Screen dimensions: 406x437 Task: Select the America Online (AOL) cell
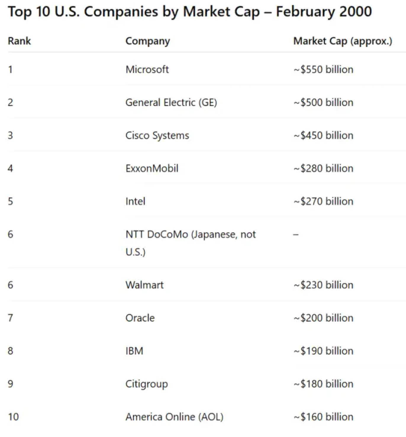click(174, 417)
